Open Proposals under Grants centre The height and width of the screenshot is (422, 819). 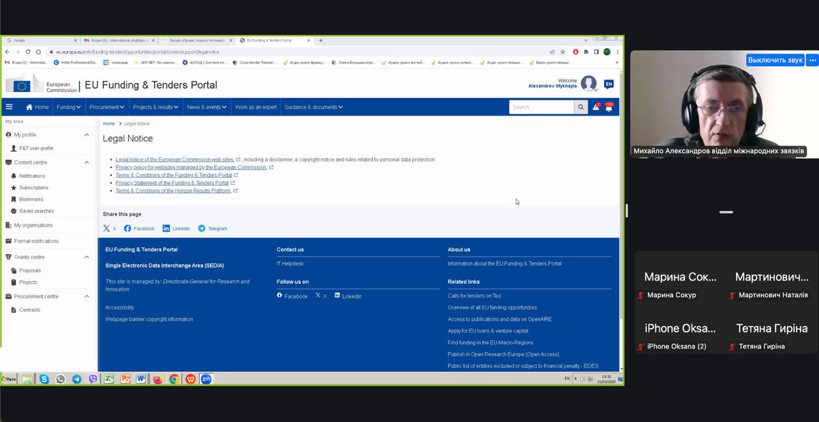(26, 270)
